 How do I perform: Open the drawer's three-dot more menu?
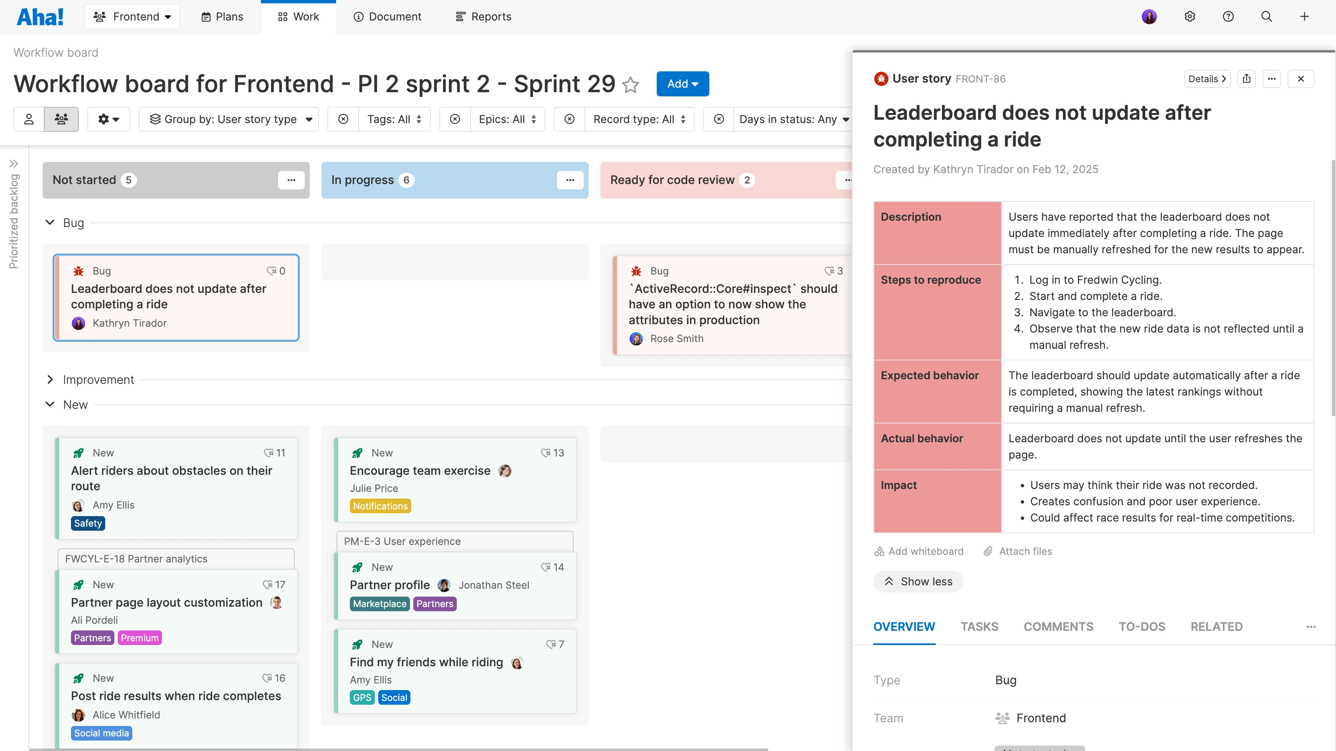point(1272,79)
